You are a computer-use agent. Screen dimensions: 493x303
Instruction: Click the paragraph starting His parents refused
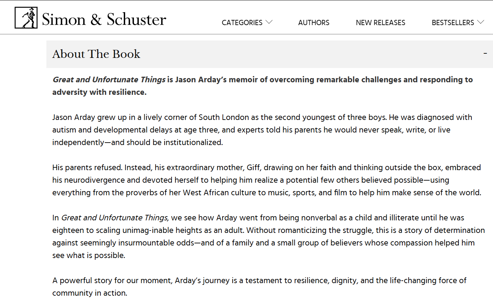pyautogui.click(x=267, y=180)
